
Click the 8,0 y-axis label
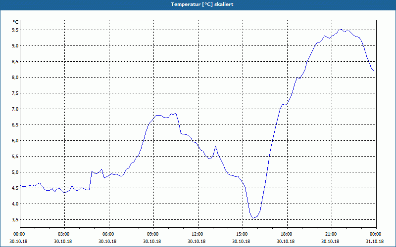coord(15,78)
